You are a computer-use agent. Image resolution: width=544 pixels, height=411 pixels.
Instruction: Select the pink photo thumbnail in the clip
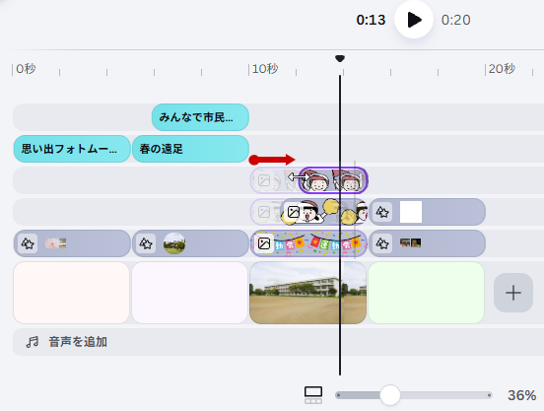[55, 243]
